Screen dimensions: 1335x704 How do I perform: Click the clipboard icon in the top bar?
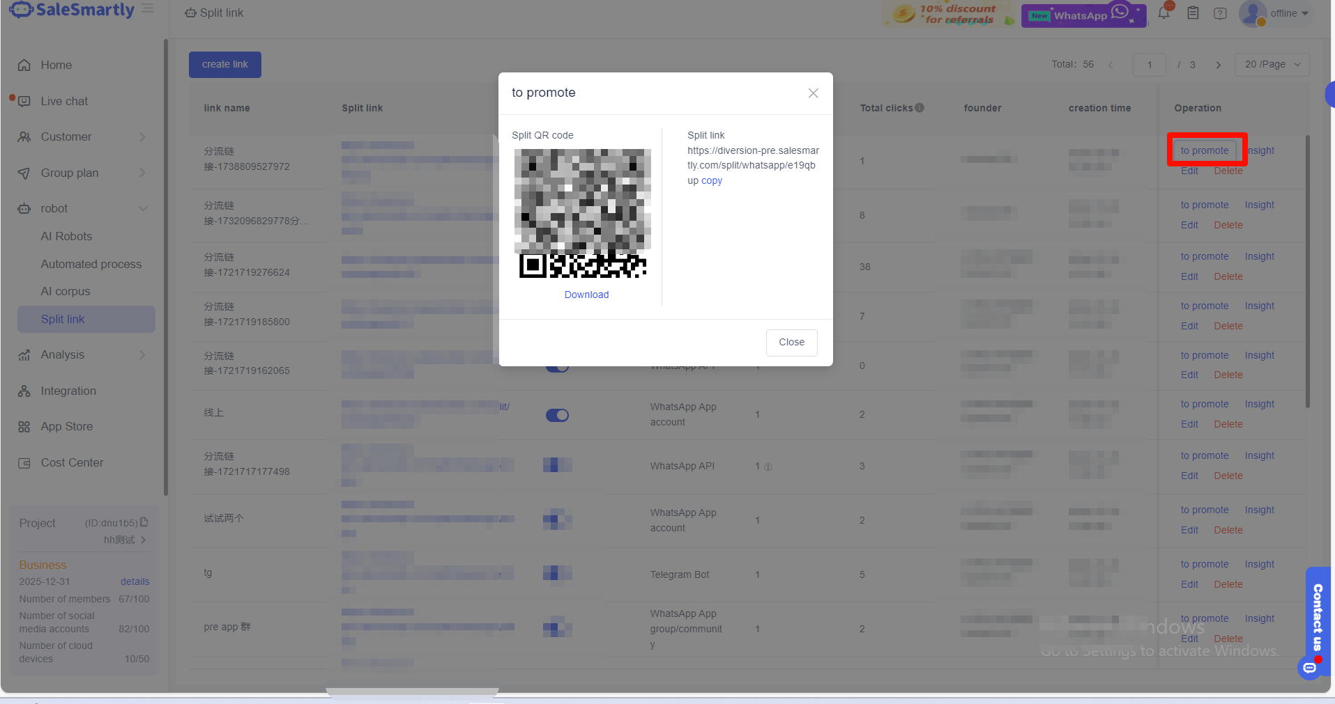tap(1193, 13)
